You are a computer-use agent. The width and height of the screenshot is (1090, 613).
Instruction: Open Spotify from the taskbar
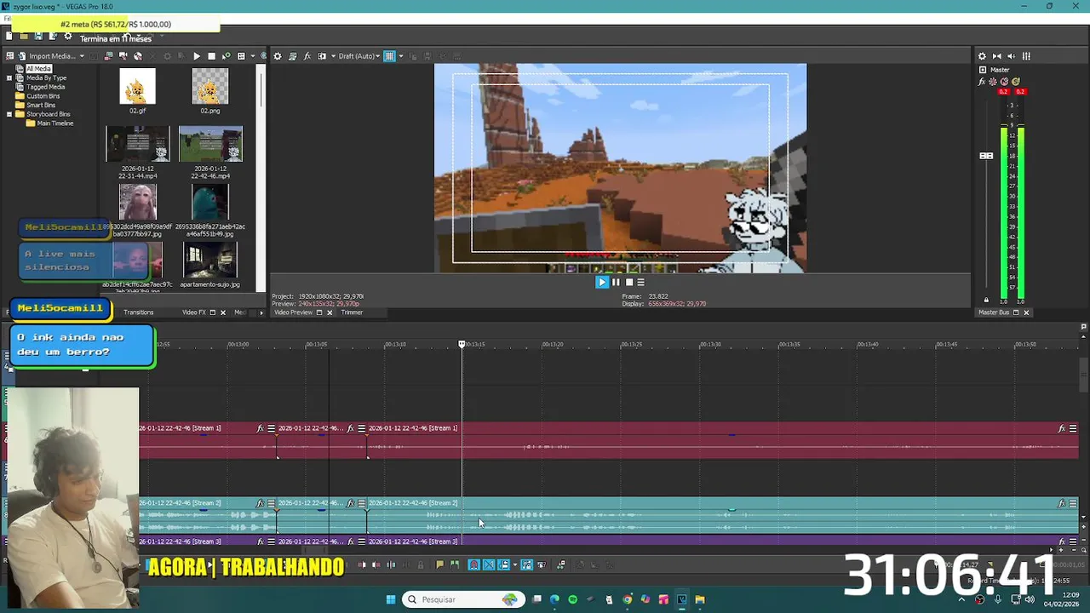573,599
